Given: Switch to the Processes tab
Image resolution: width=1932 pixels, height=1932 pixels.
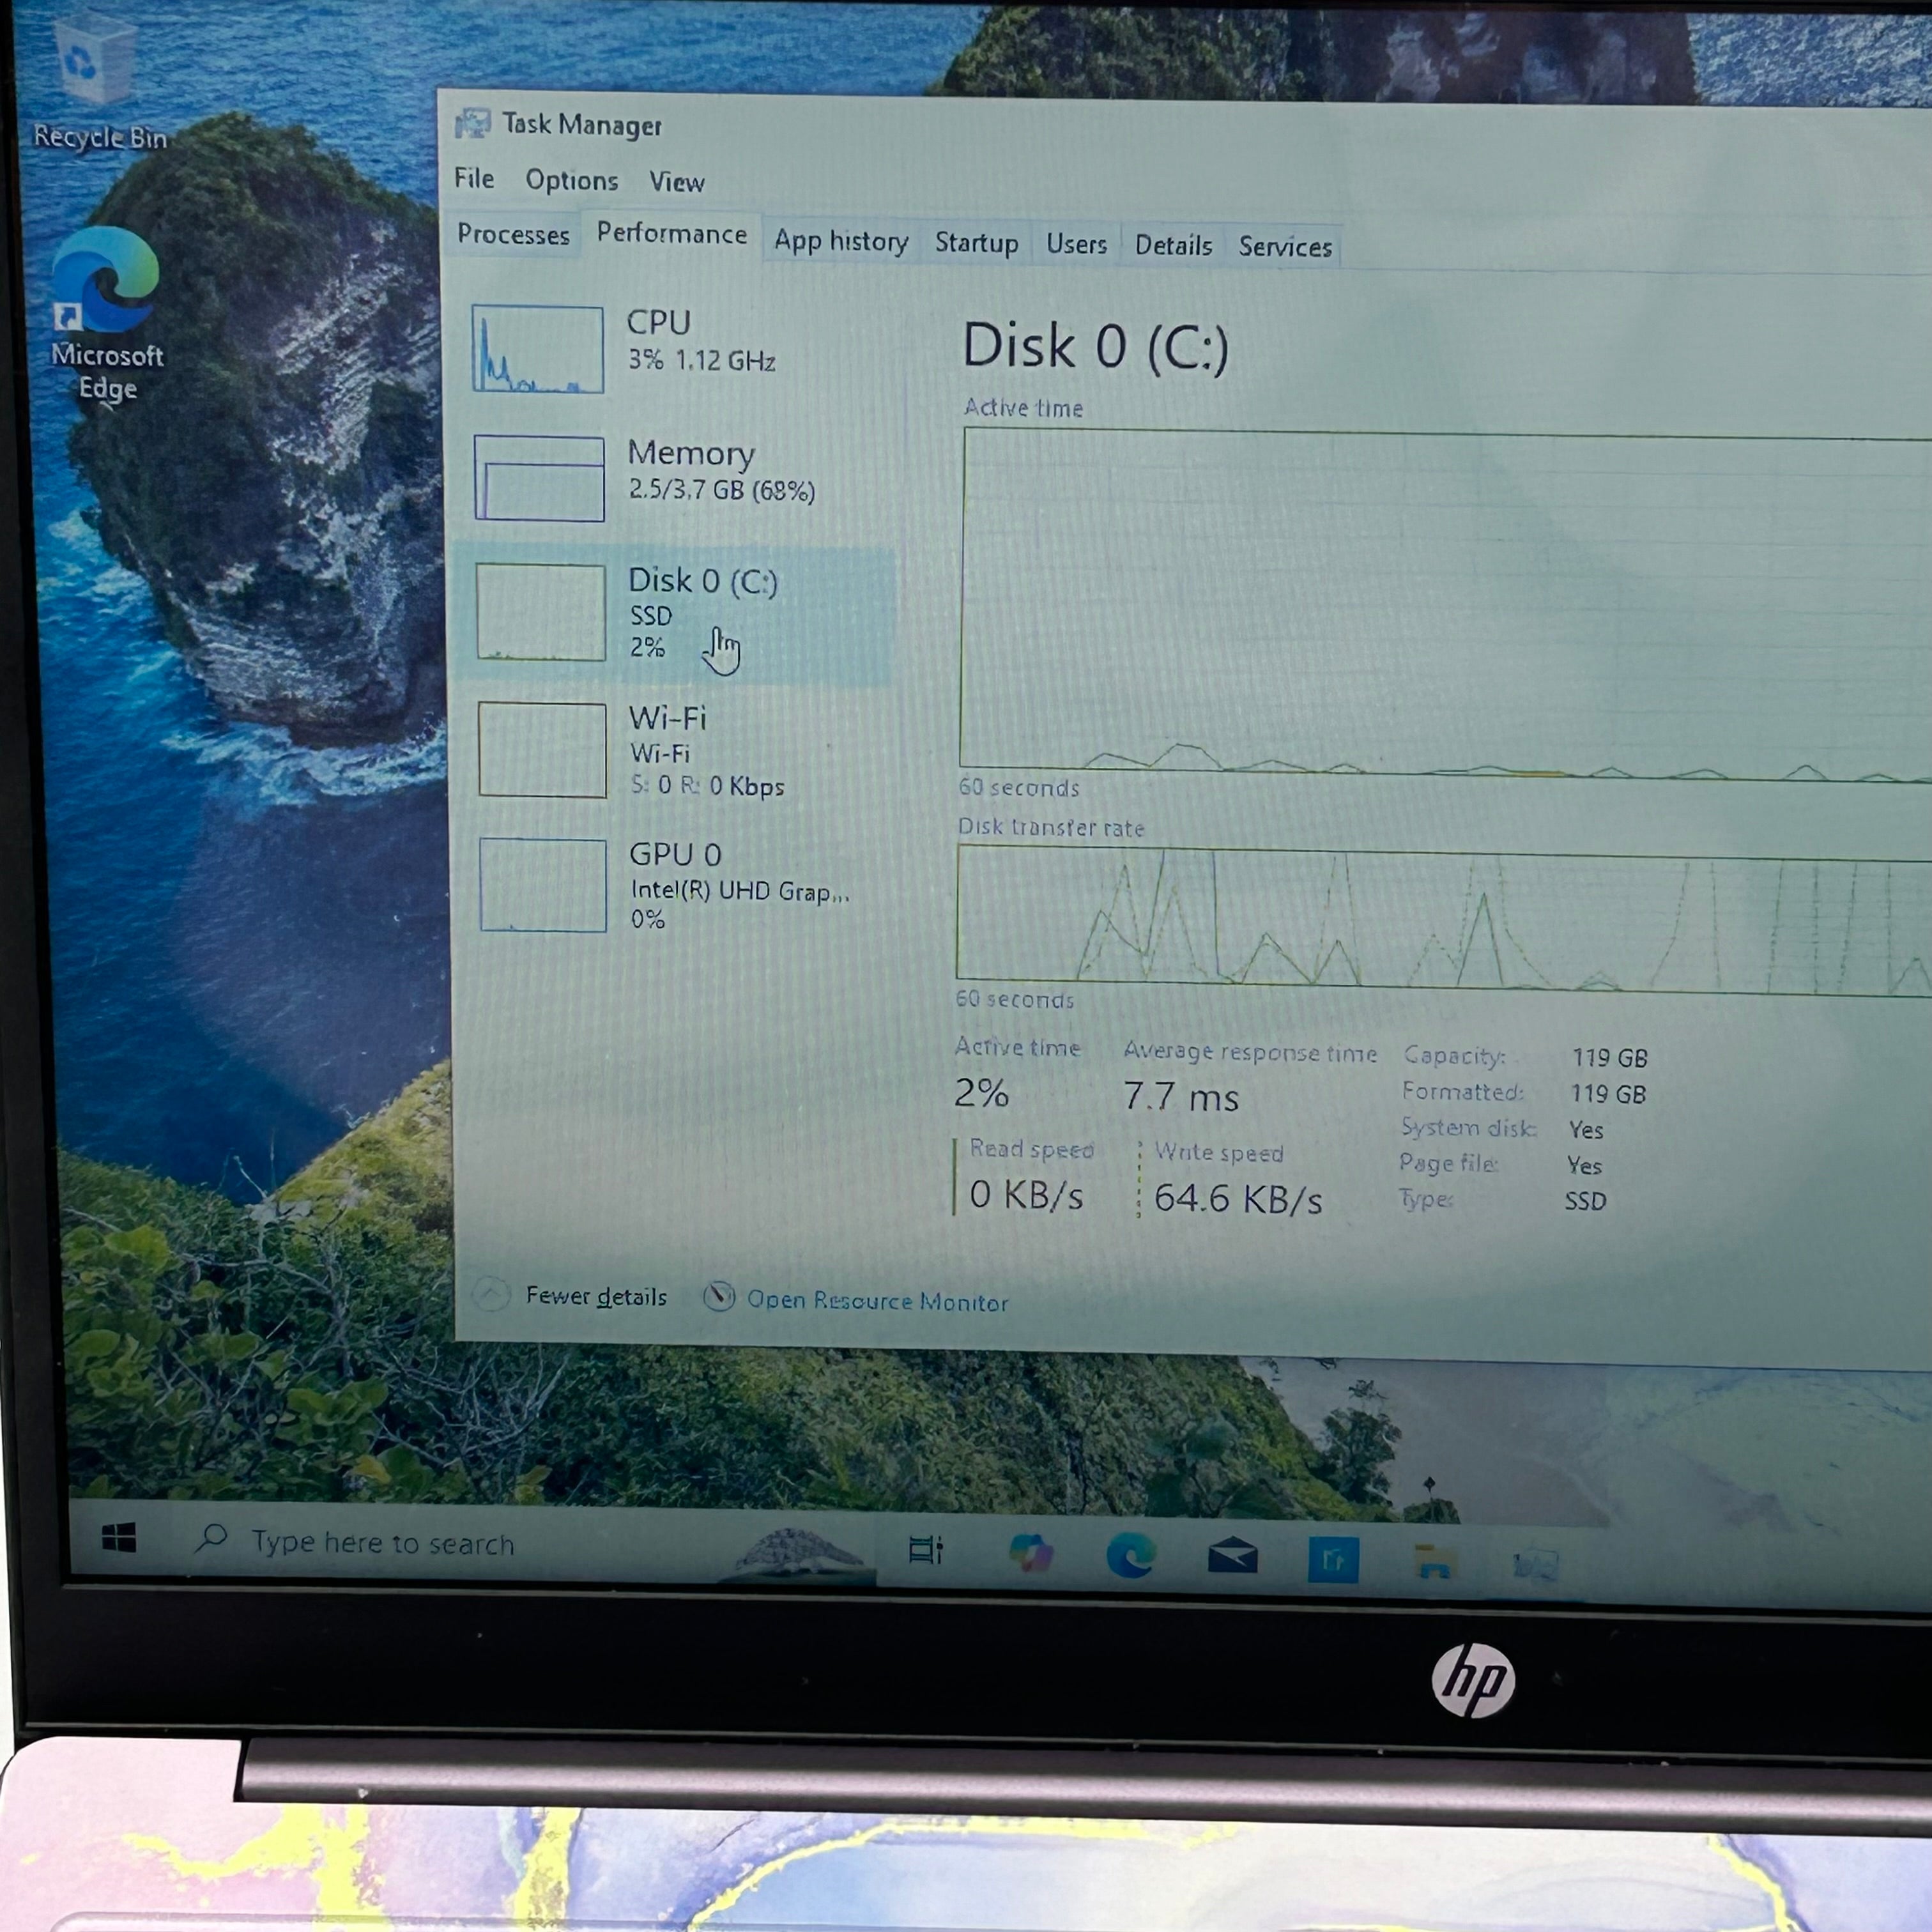Looking at the screenshot, I should 513,234.
